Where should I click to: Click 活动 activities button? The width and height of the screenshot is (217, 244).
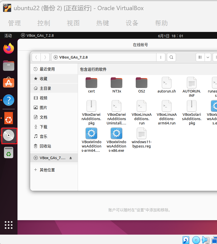pos(8,36)
